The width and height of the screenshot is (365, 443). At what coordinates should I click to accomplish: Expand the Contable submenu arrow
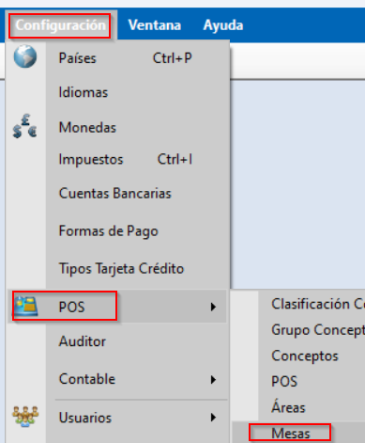[213, 380]
